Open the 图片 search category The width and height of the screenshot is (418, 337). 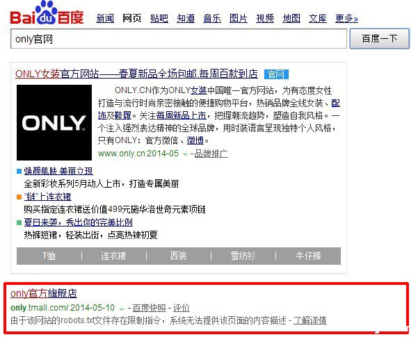[239, 18]
